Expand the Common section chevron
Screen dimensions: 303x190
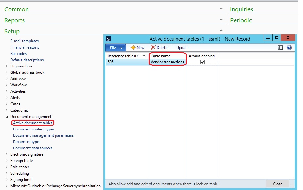click(x=221, y=9)
